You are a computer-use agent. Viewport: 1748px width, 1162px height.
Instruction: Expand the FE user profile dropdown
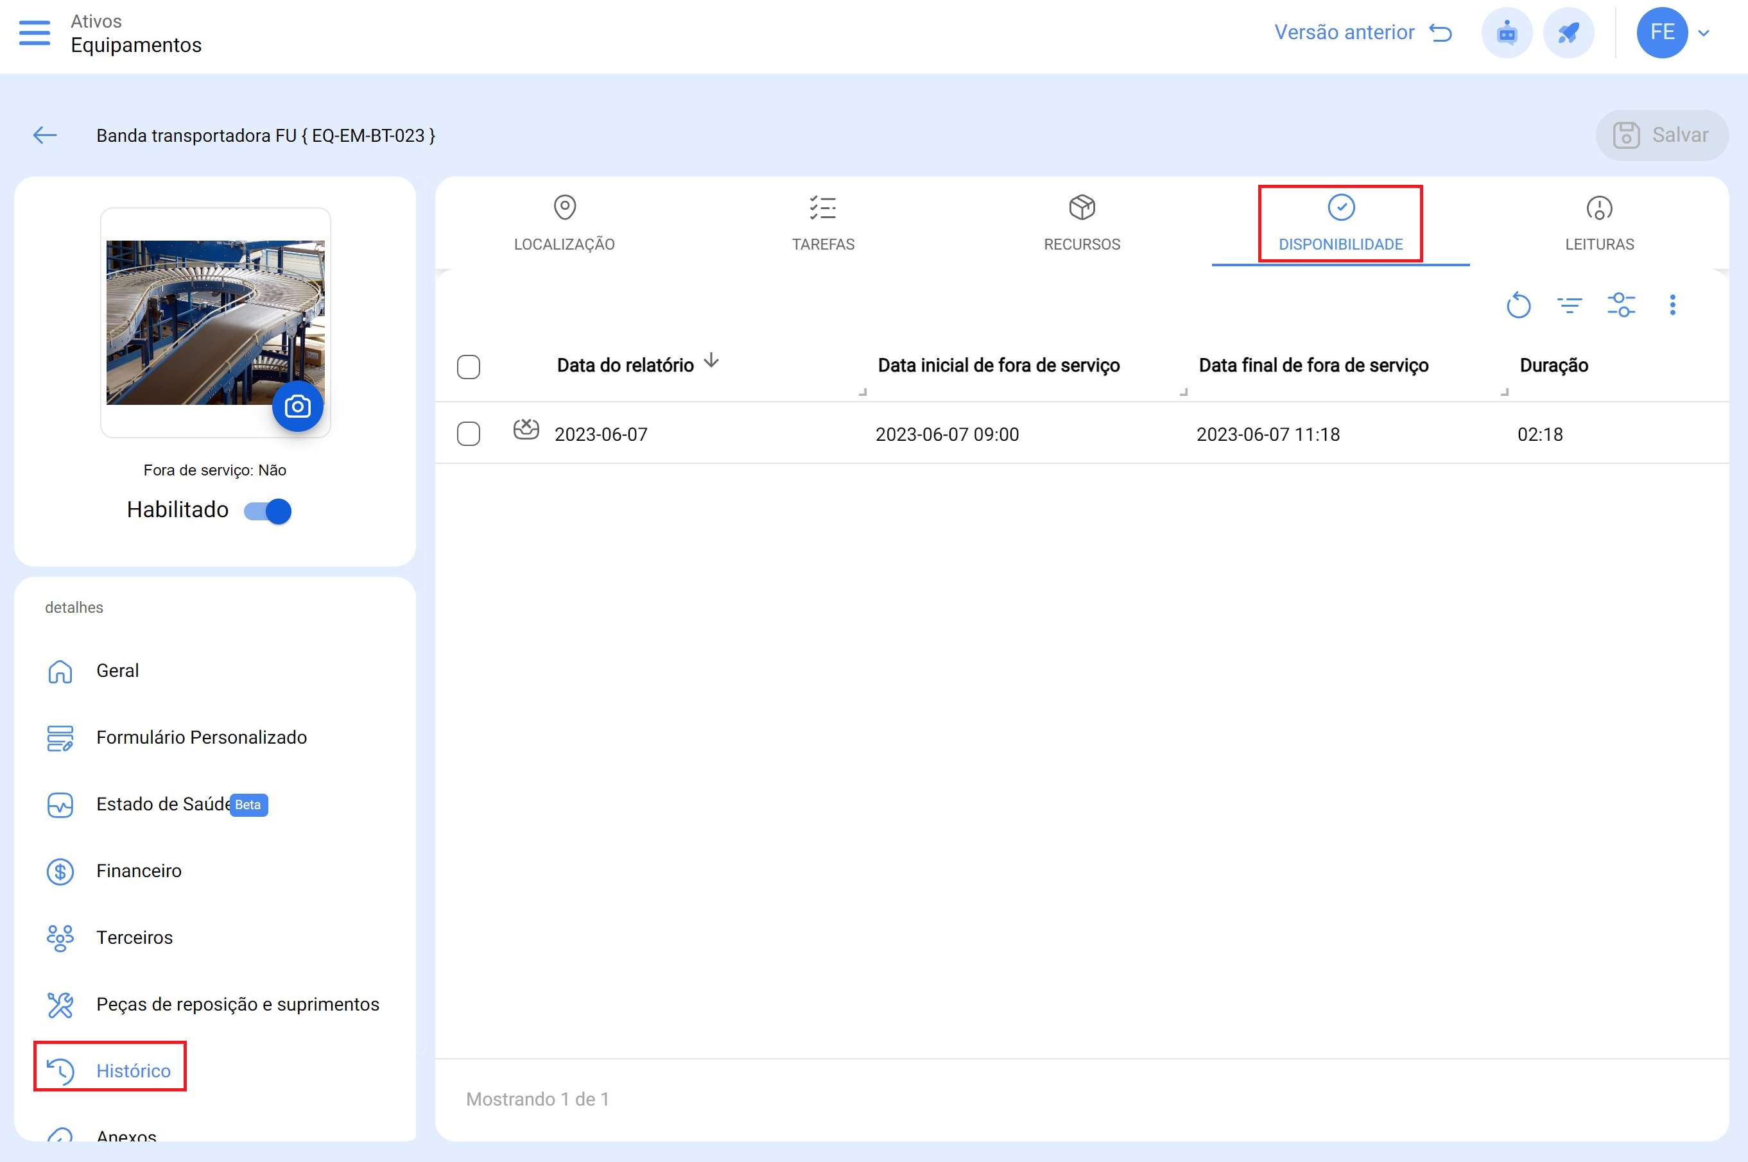tap(1704, 33)
